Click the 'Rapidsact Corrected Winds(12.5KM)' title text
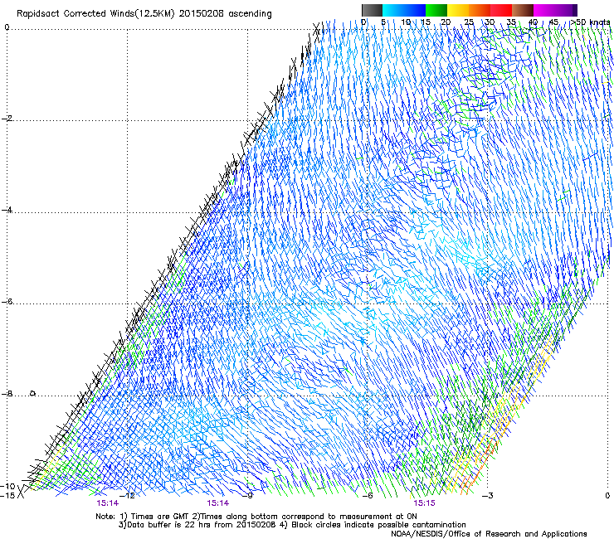Image resolution: width=614 pixels, height=539 pixels. point(95,14)
